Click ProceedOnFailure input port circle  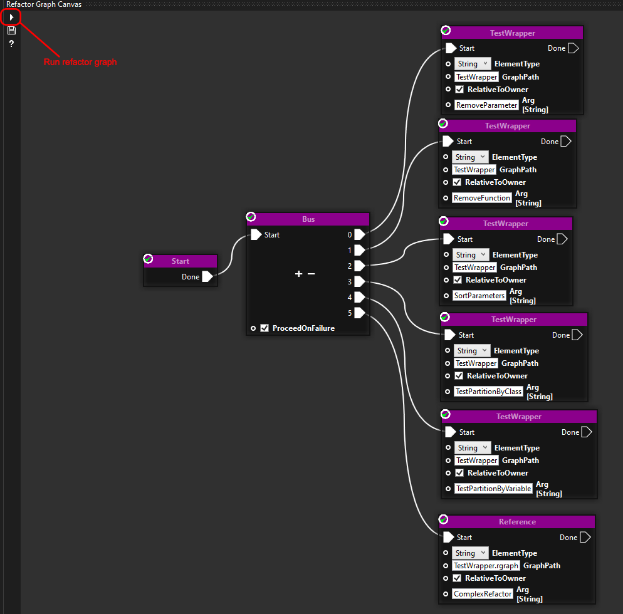[x=253, y=328]
